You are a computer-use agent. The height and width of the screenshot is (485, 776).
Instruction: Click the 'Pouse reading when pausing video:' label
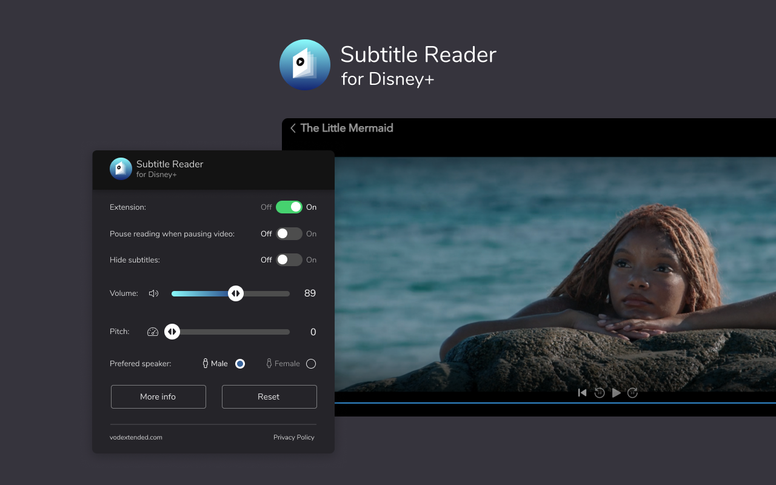(x=172, y=234)
